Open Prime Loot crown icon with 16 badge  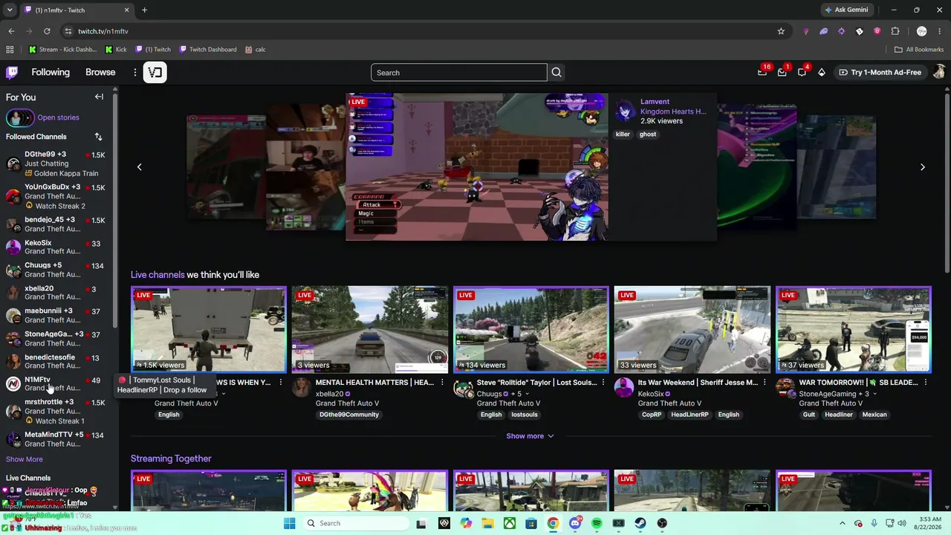click(x=762, y=72)
